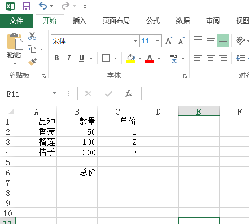Open the phonetic guide dropdown arrow
The image size is (249, 224).
183,58
